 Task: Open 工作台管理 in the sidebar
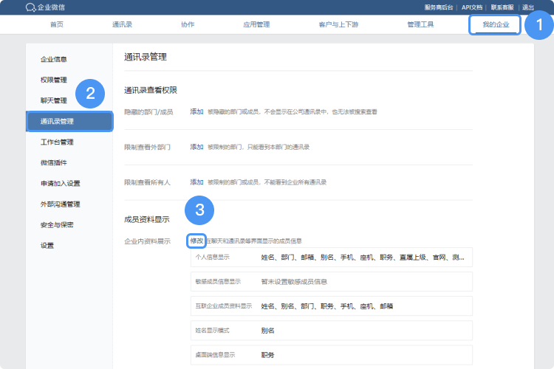click(57, 142)
